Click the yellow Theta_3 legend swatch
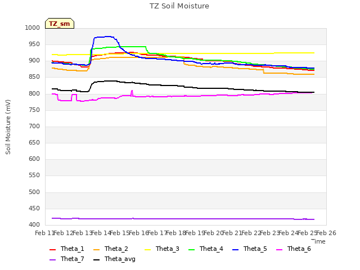Screen dimensions: 360x270 (147, 250)
